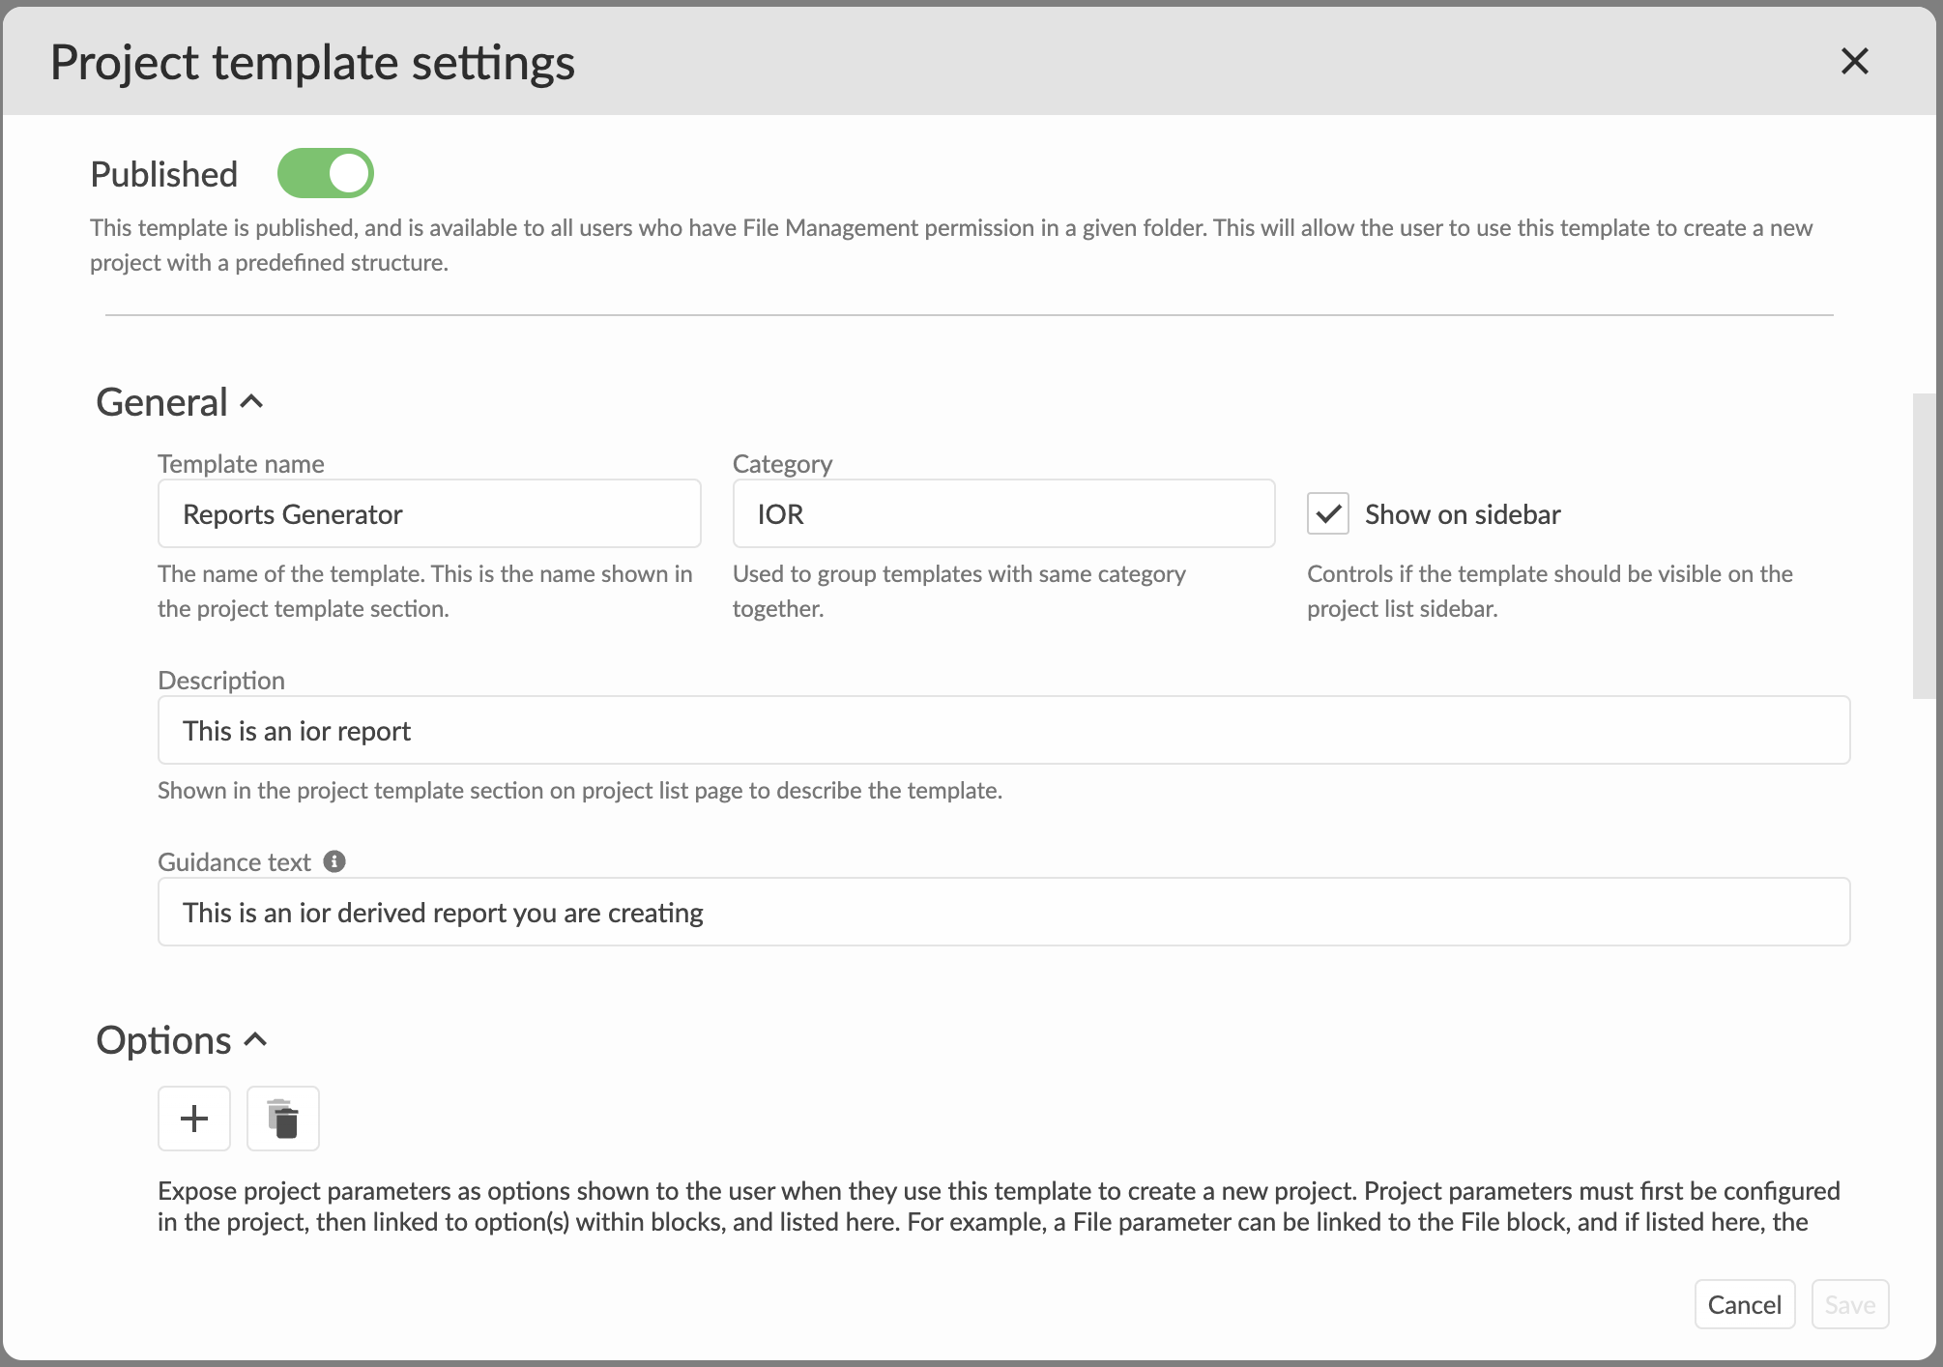Click into the Guidance text input
The image size is (1943, 1367).
pos(1002,913)
